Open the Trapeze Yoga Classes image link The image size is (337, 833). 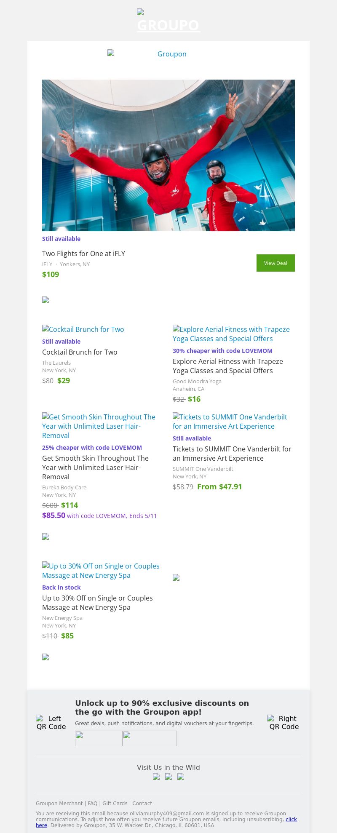231,334
